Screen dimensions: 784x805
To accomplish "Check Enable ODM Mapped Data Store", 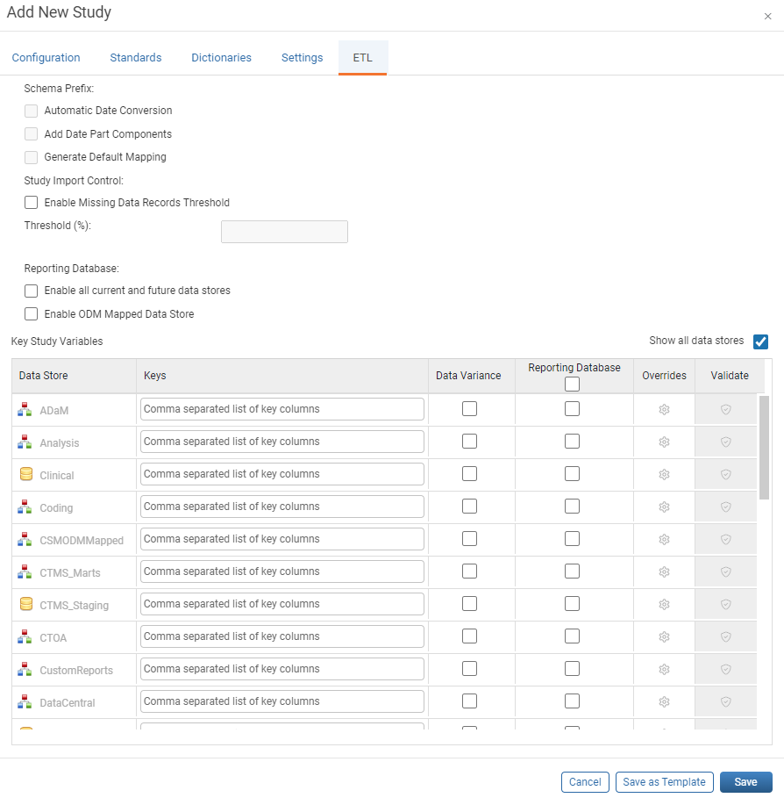I will pyautogui.click(x=32, y=313).
